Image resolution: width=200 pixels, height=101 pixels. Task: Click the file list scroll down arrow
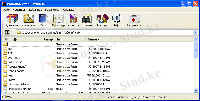(x=196, y=91)
